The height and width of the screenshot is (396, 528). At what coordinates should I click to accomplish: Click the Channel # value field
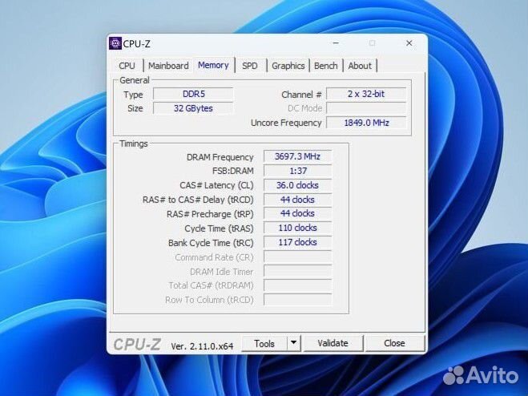[365, 95]
